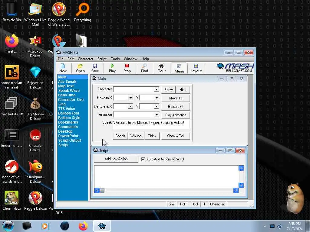
Task: Expand the Animation dropdown
Action: (157, 114)
